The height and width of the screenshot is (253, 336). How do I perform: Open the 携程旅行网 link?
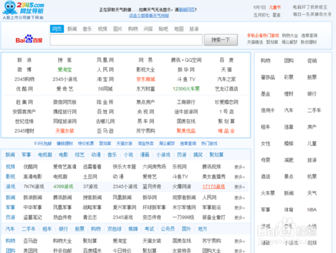click(65, 112)
